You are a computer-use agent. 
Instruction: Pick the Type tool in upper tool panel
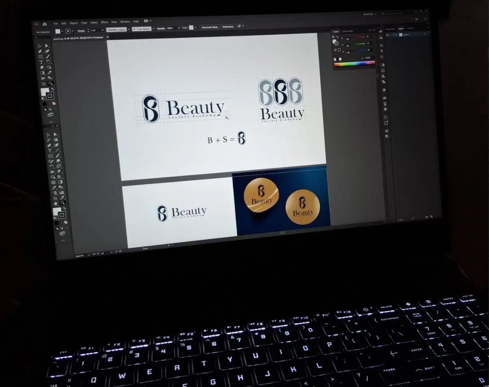click(41, 62)
